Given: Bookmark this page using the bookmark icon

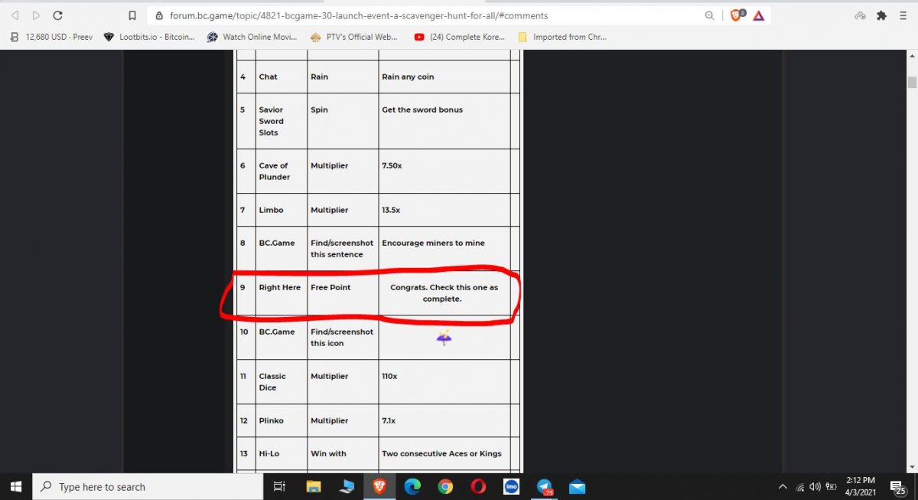Looking at the screenshot, I should click(132, 15).
